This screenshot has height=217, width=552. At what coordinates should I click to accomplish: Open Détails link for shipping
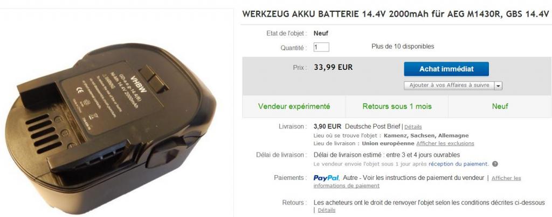(x=413, y=127)
